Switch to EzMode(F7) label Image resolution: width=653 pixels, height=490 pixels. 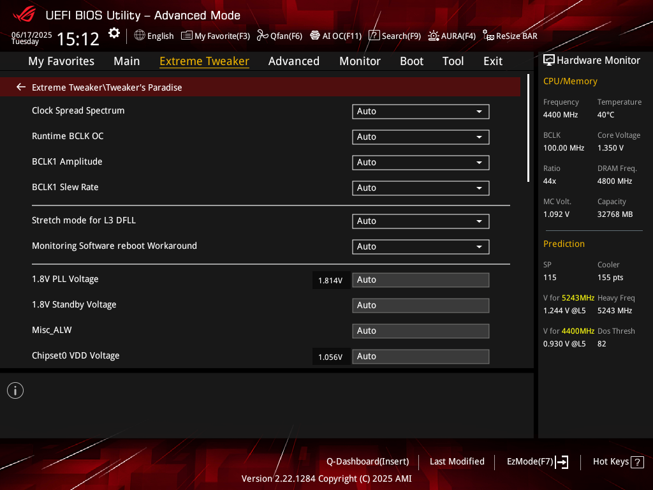530,462
